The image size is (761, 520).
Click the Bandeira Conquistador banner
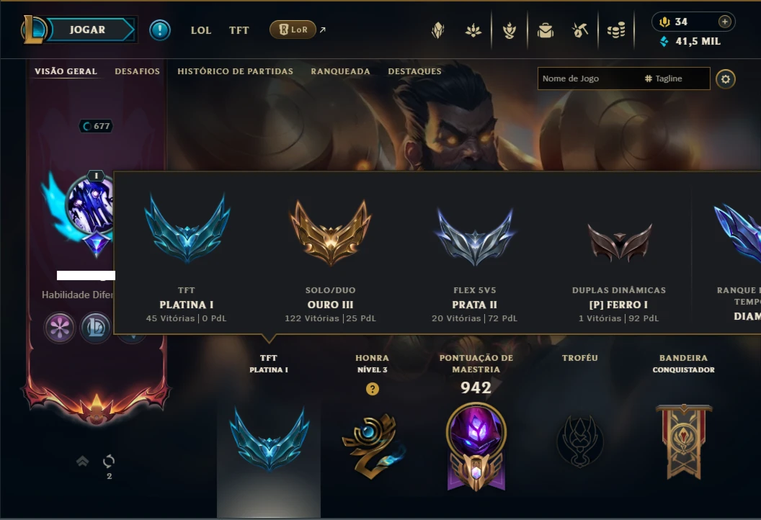tap(683, 441)
